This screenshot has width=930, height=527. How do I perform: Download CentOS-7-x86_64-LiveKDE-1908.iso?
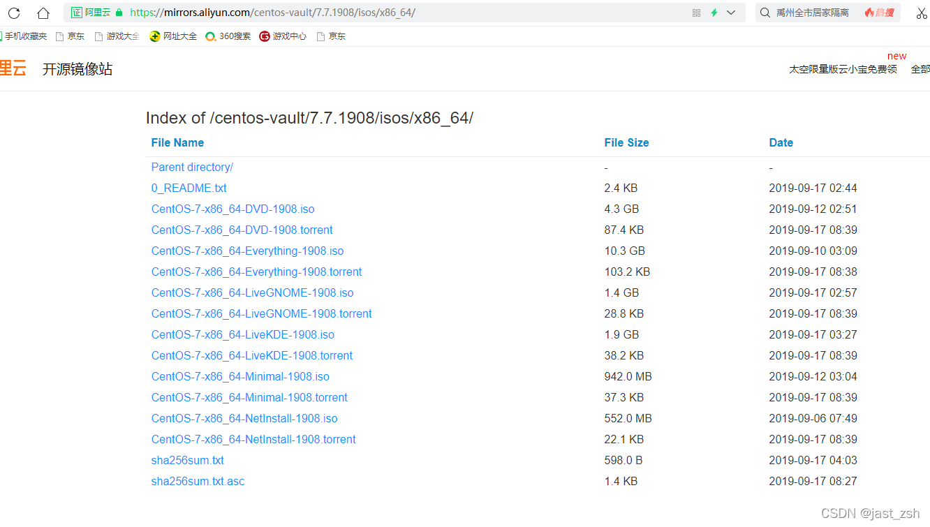click(x=242, y=334)
